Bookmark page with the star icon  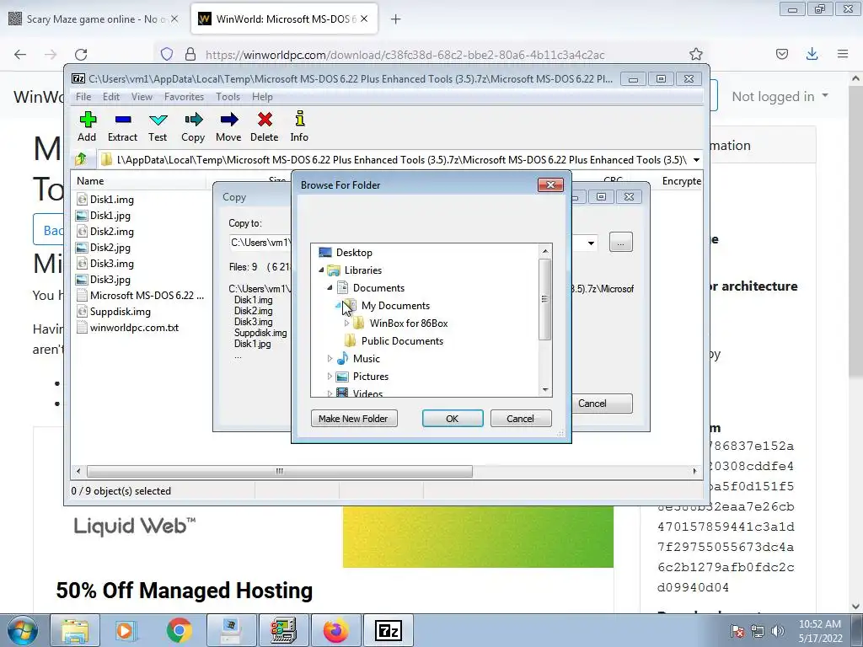pyautogui.click(x=695, y=54)
